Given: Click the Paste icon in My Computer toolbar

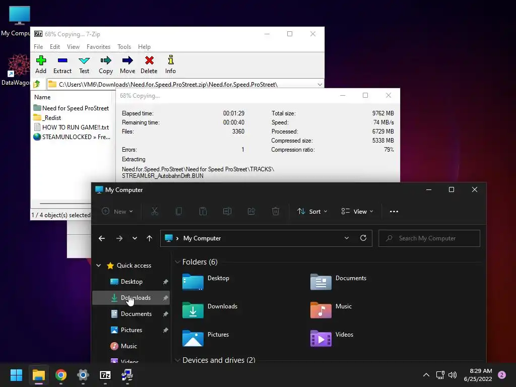Looking at the screenshot, I should coord(203,211).
